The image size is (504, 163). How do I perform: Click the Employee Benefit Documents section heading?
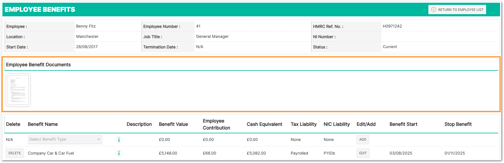tap(38, 65)
